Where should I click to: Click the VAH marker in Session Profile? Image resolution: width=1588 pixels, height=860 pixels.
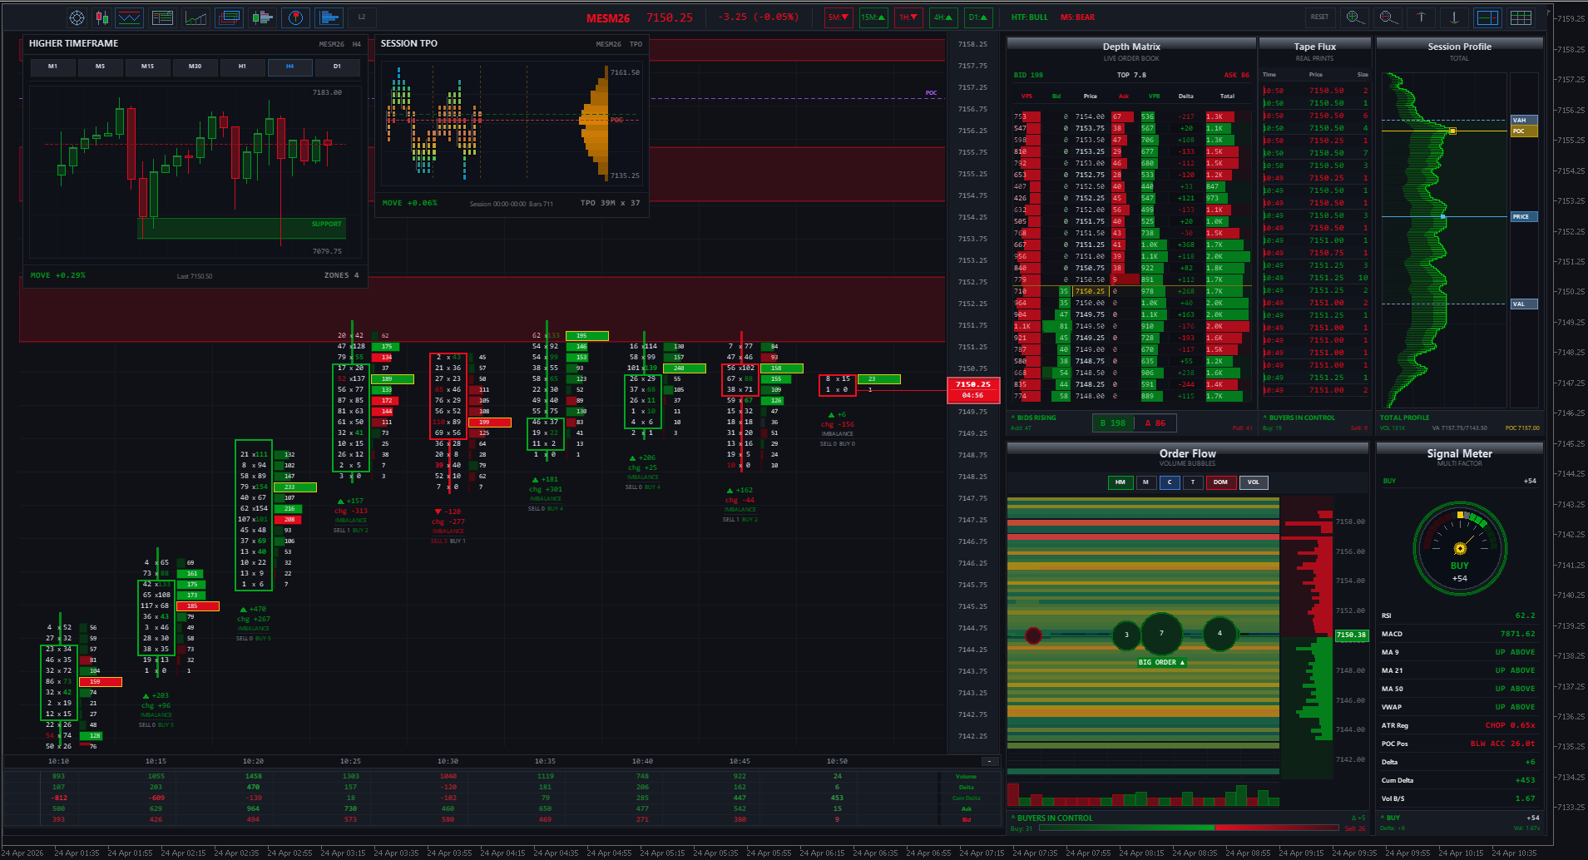pos(1524,120)
